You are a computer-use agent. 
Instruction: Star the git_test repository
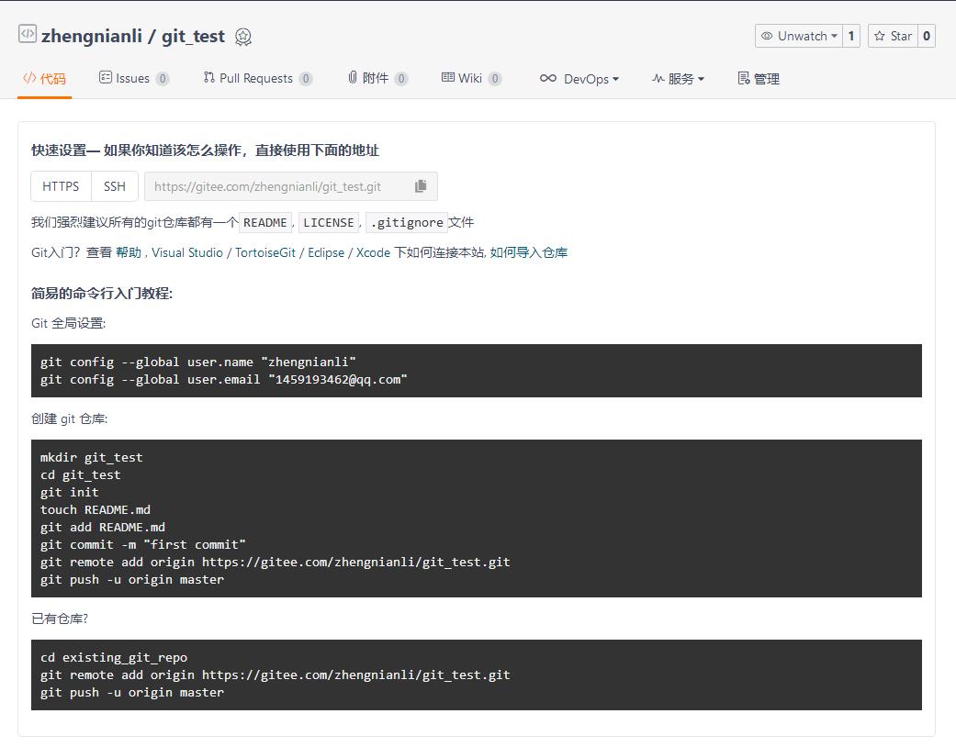[x=894, y=36]
